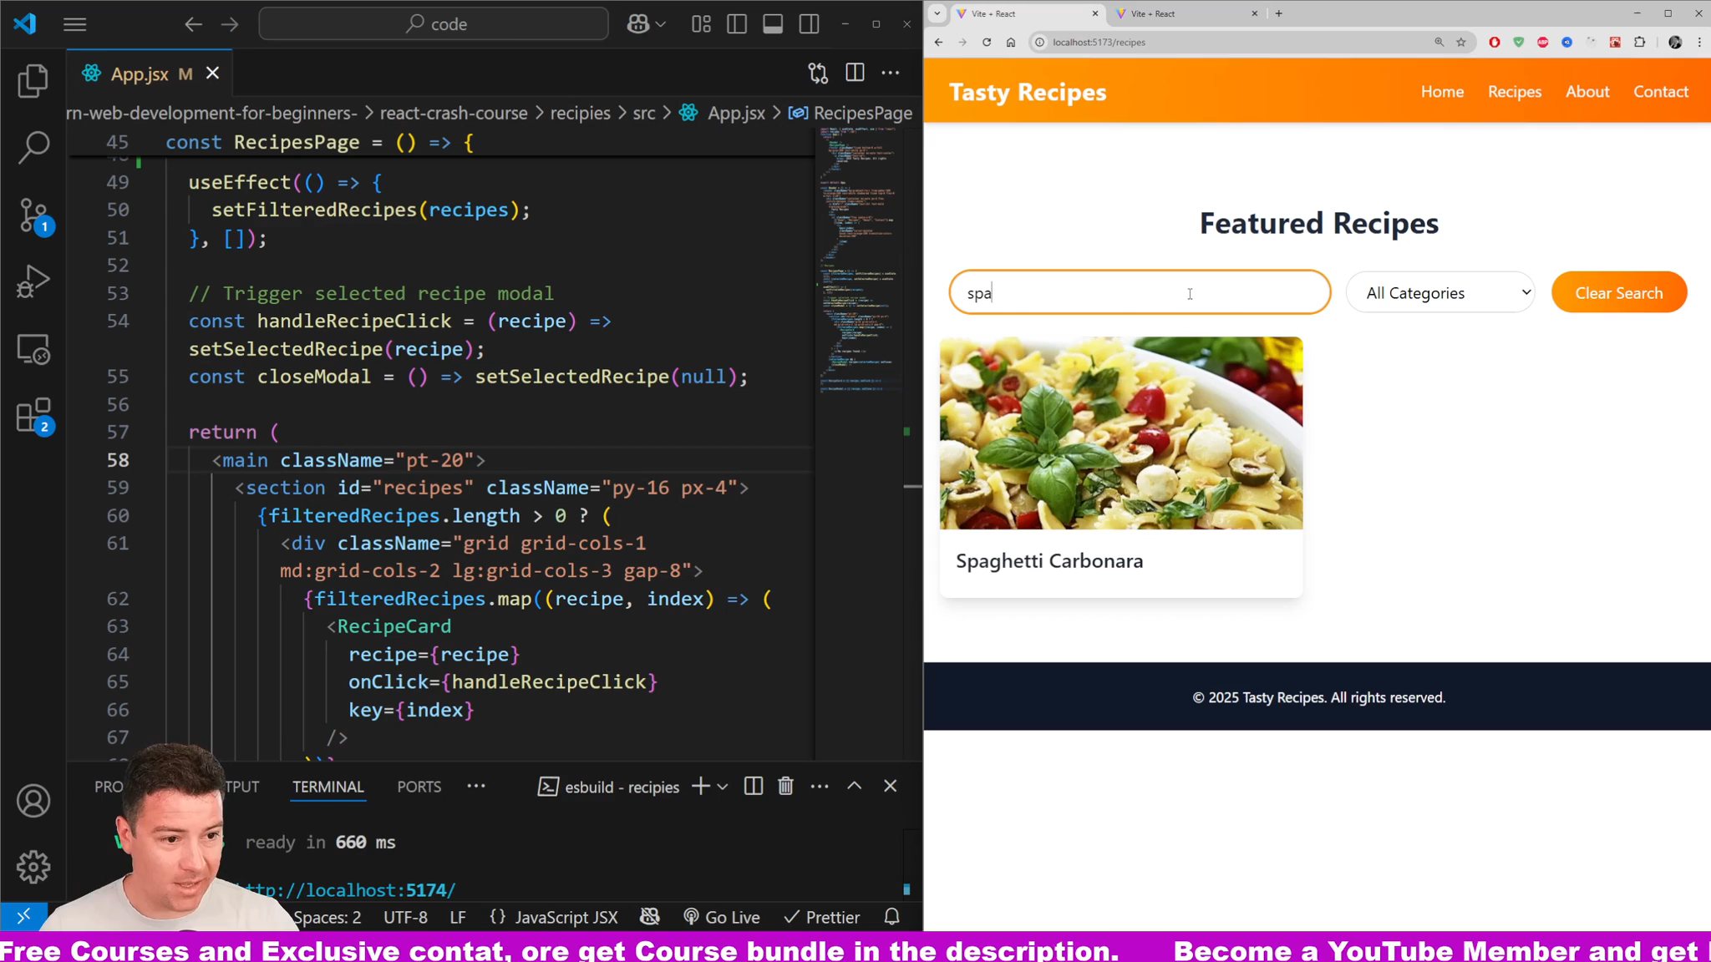Image resolution: width=1711 pixels, height=962 pixels.
Task: Open the Manage gear icon
Action: (33, 867)
